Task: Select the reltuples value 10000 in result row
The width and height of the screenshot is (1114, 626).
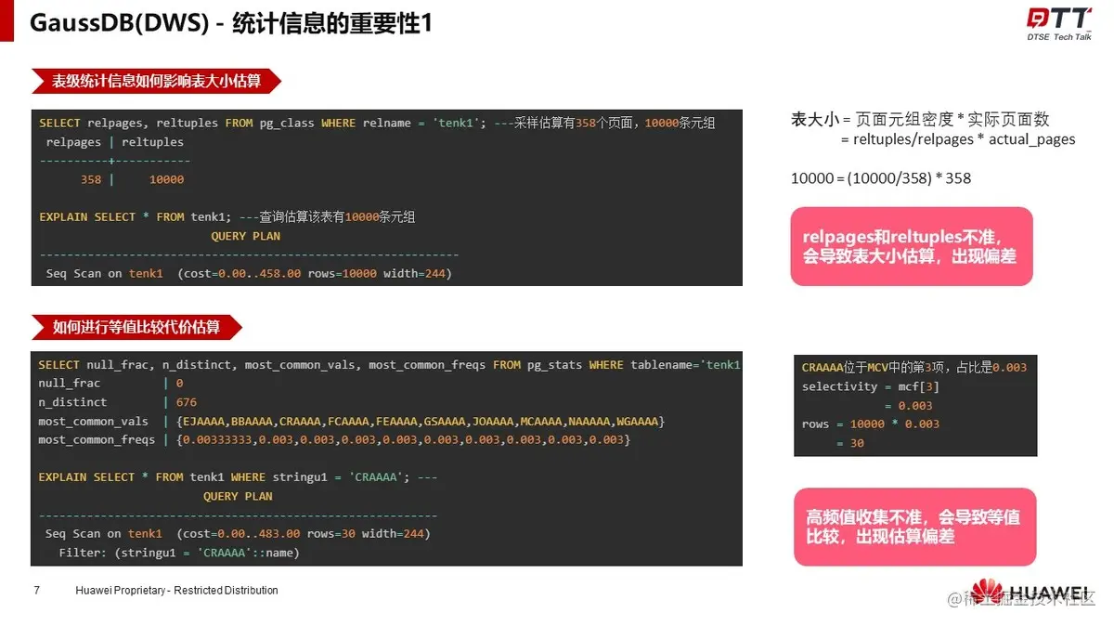Action: click(x=166, y=179)
